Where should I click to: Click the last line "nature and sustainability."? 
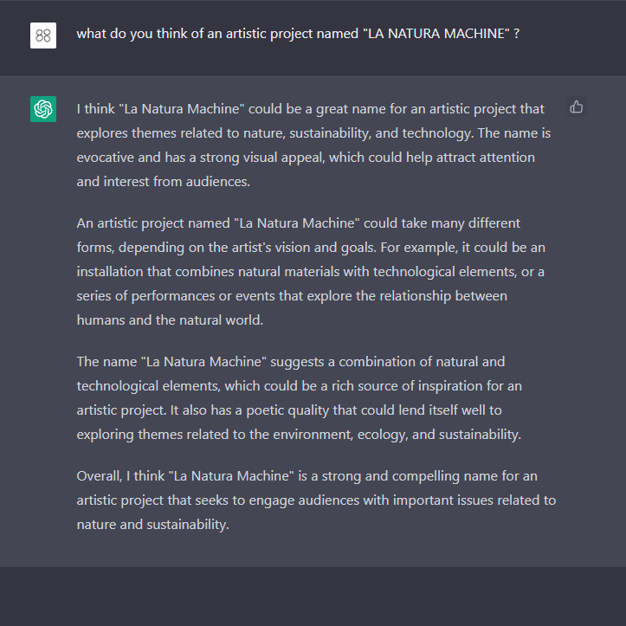click(x=152, y=524)
